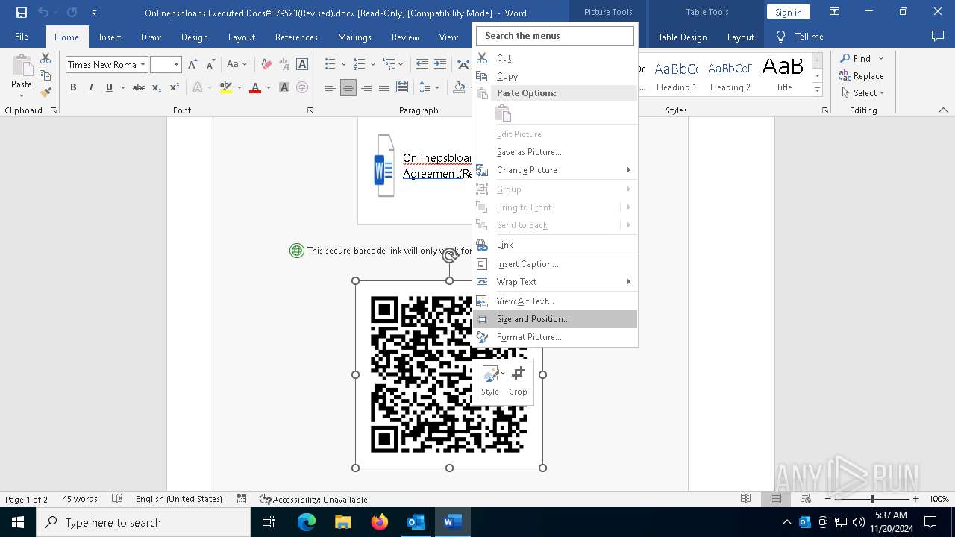The height and width of the screenshot is (537, 955).
Task: Click the Style button in mini toolbar
Action: click(x=490, y=381)
